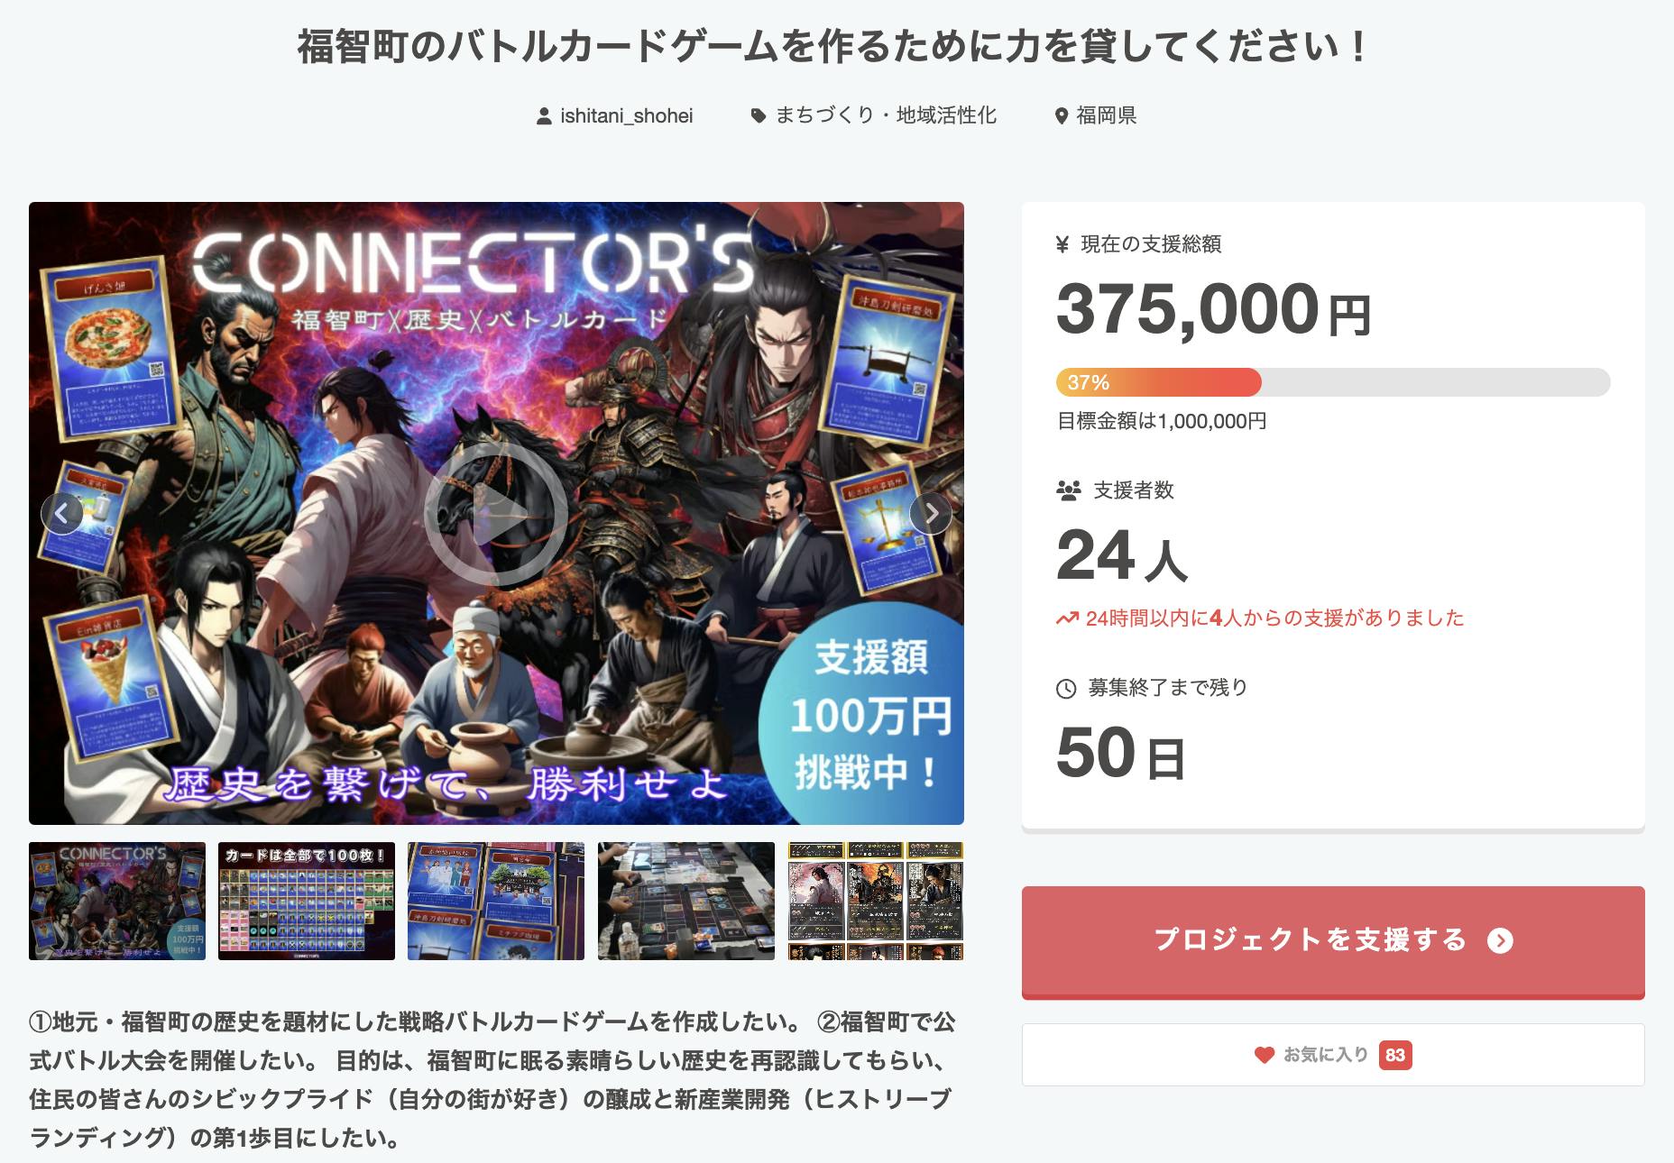Click arrow icon on the support button
This screenshot has height=1163, width=1674.
(x=1500, y=941)
